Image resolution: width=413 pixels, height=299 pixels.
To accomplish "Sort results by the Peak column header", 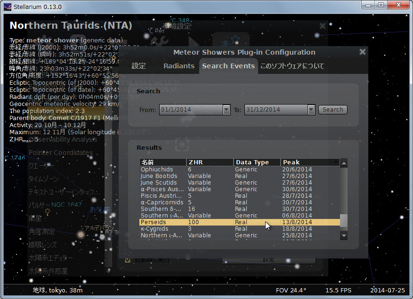I will 310,162.
